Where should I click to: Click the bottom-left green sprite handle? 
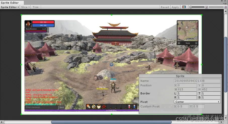[21, 114]
